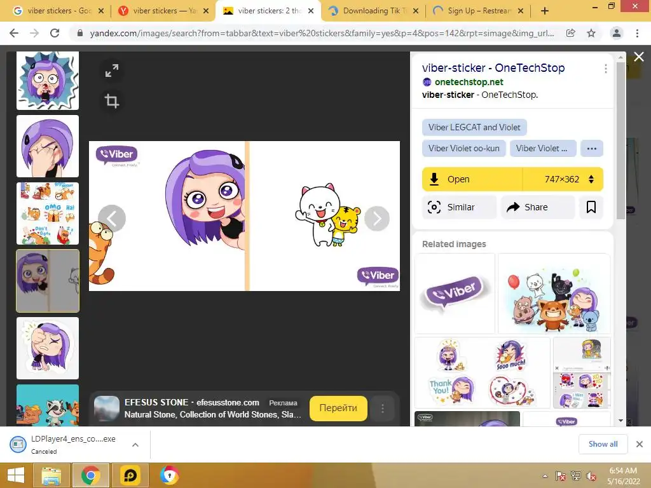Open Action Center flag tray icon
651x488 pixels.
(x=561, y=476)
